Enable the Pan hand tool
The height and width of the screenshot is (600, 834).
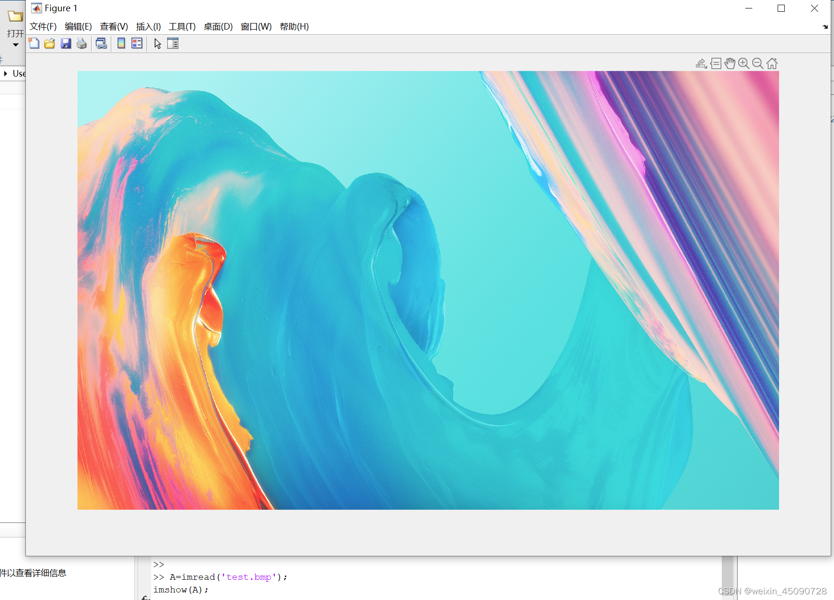(x=730, y=63)
